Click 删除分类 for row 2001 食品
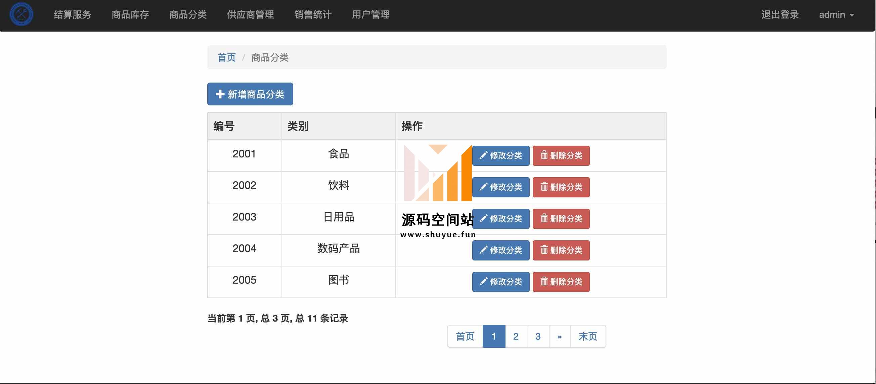Screen dimensions: 876x384 pyautogui.click(x=561, y=156)
